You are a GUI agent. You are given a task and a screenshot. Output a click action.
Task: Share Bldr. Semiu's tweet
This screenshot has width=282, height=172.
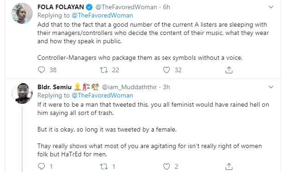click(229, 166)
